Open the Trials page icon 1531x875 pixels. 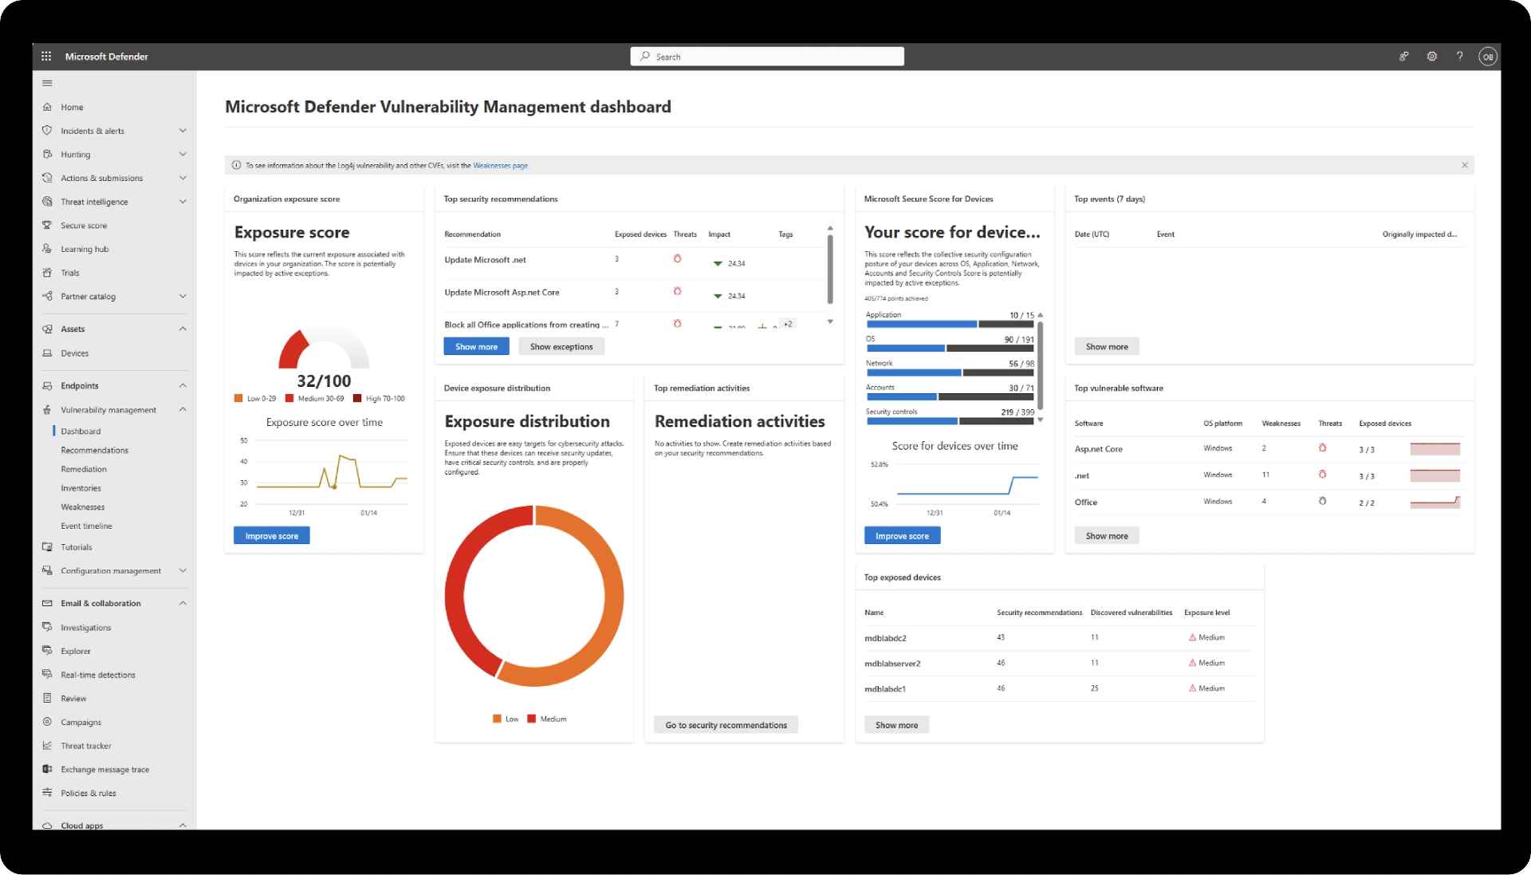[47, 272]
